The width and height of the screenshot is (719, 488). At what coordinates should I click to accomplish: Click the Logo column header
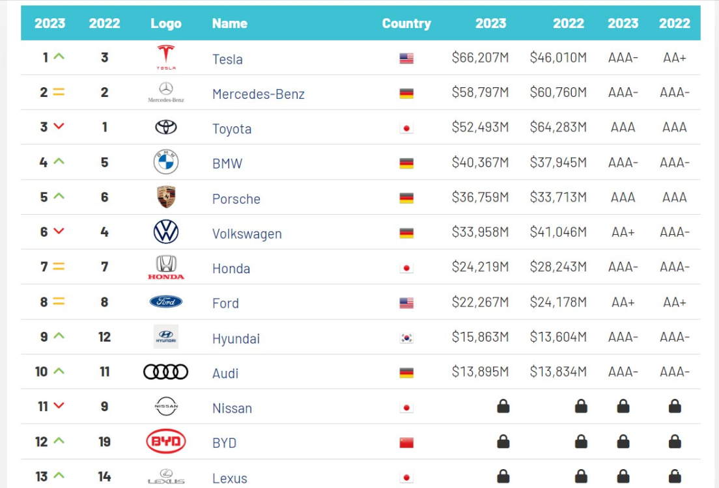[166, 23]
